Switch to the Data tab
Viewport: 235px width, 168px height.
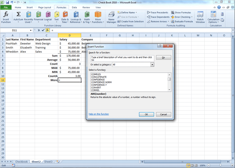[x=74, y=7]
